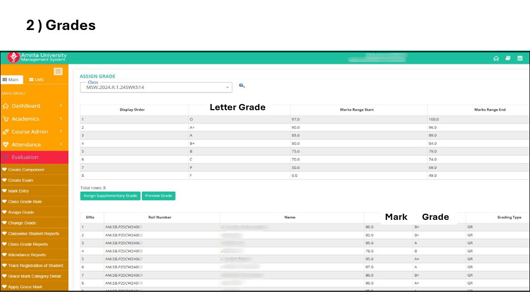Screen dimensions: 530x298
Task: Open Mark Entry in sidebar
Action: pyautogui.click(x=19, y=191)
